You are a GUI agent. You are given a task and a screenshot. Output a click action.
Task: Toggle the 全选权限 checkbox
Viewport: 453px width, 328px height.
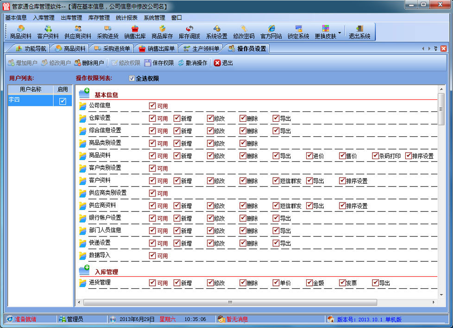pos(132,79)
